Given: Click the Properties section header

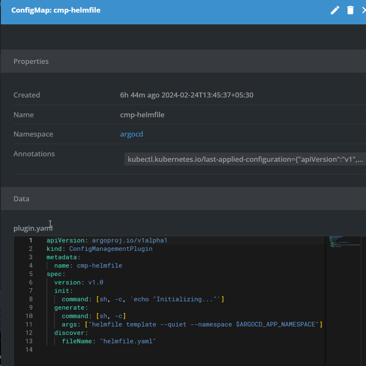Looking at the screenshot, I should coord(31,61).
